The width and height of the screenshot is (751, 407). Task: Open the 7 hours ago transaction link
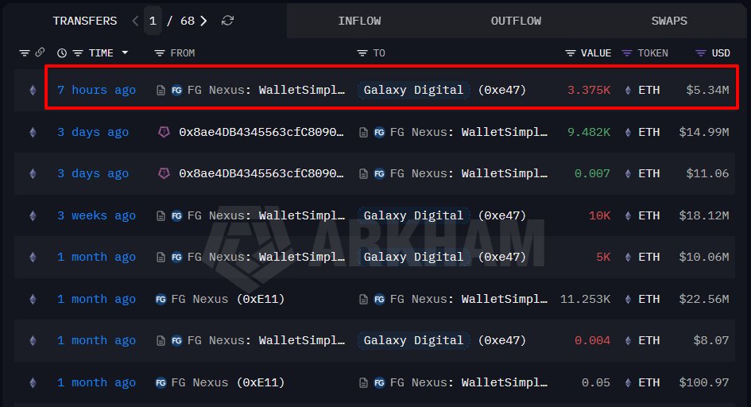(96, 90)
